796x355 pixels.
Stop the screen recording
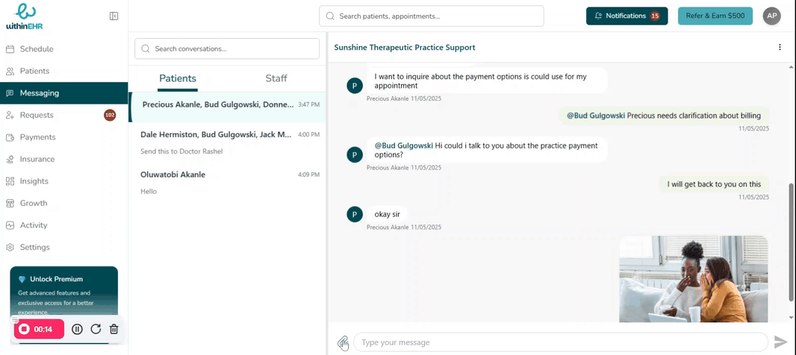pos(25,329)
